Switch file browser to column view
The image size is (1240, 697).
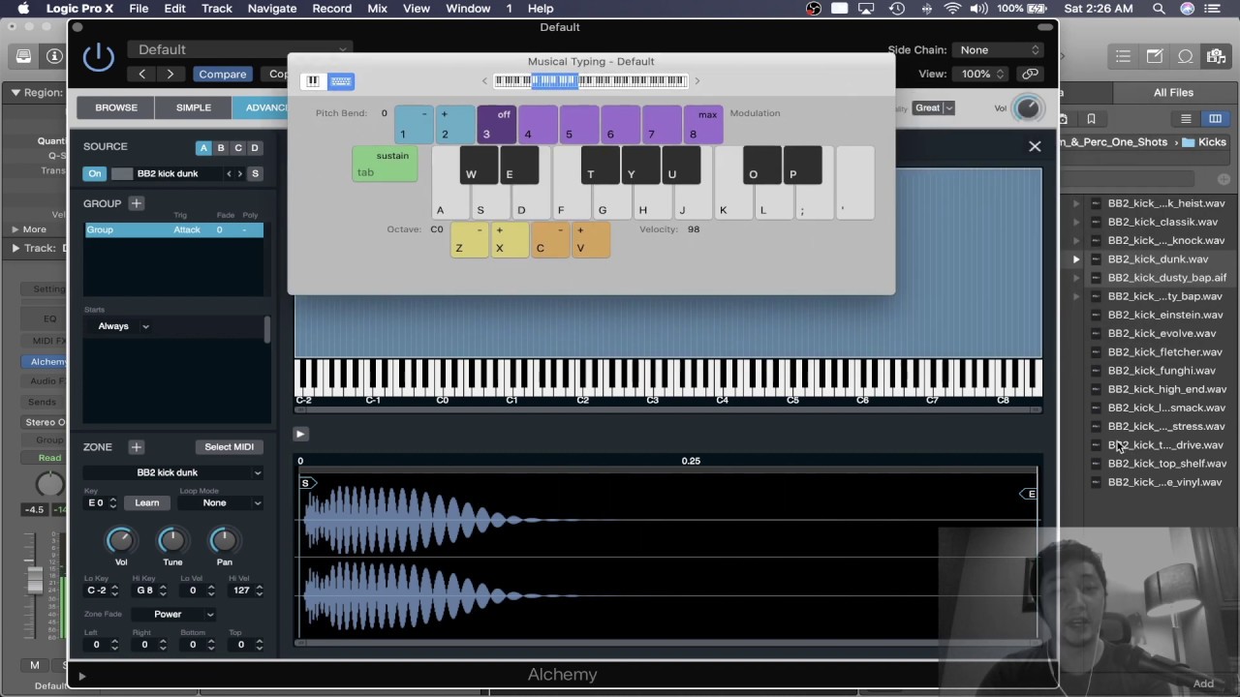[1215, 119]
